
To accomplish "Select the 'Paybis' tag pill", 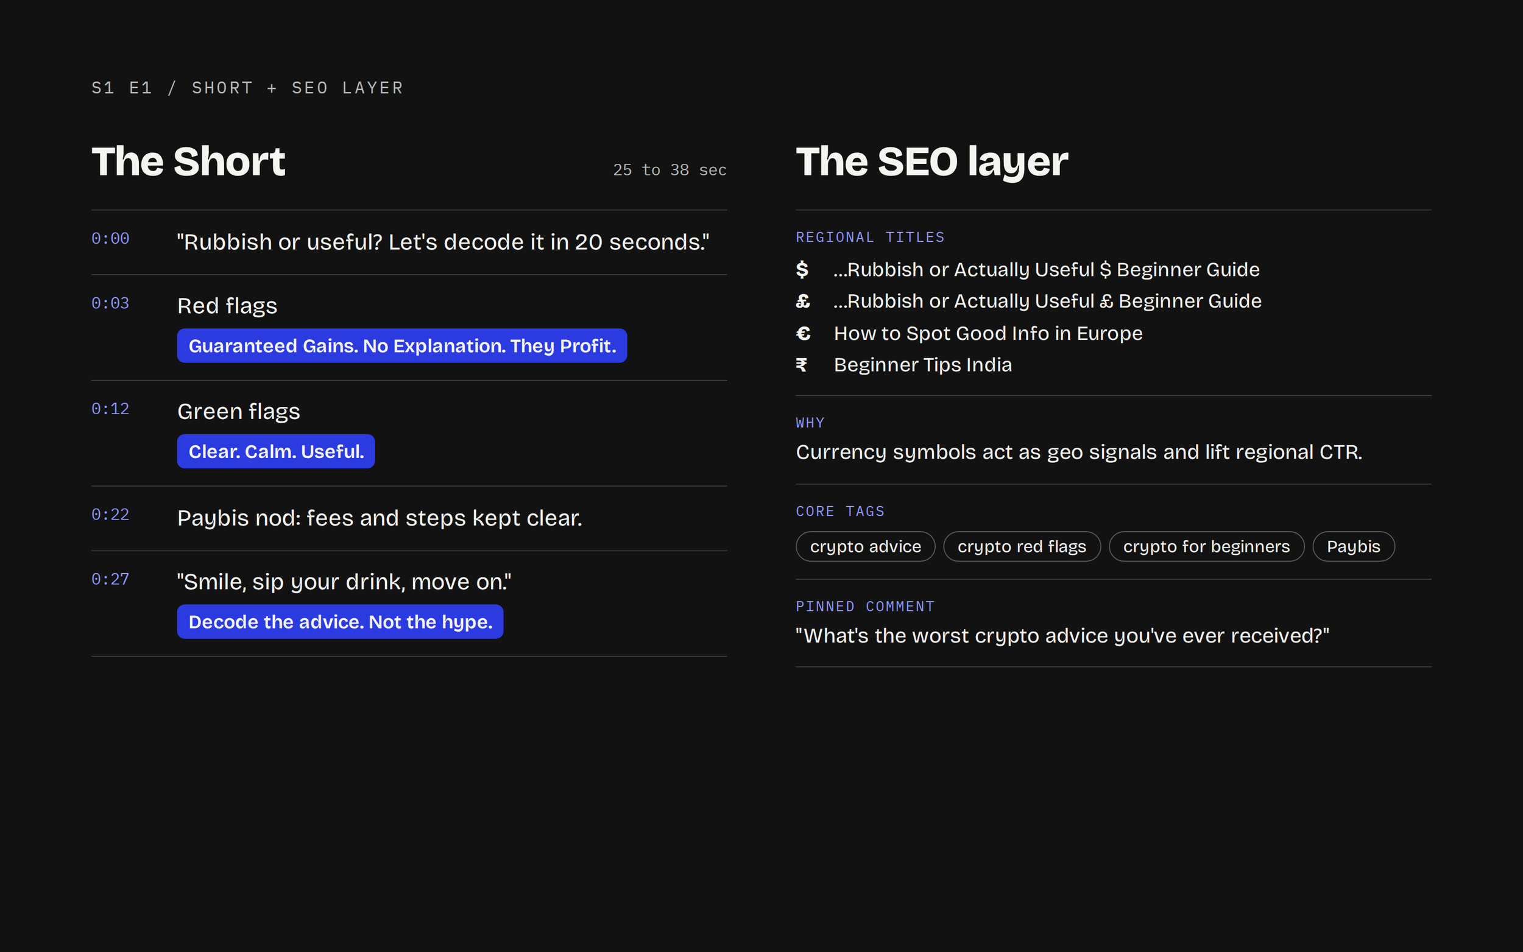I will pos(1354,546).
